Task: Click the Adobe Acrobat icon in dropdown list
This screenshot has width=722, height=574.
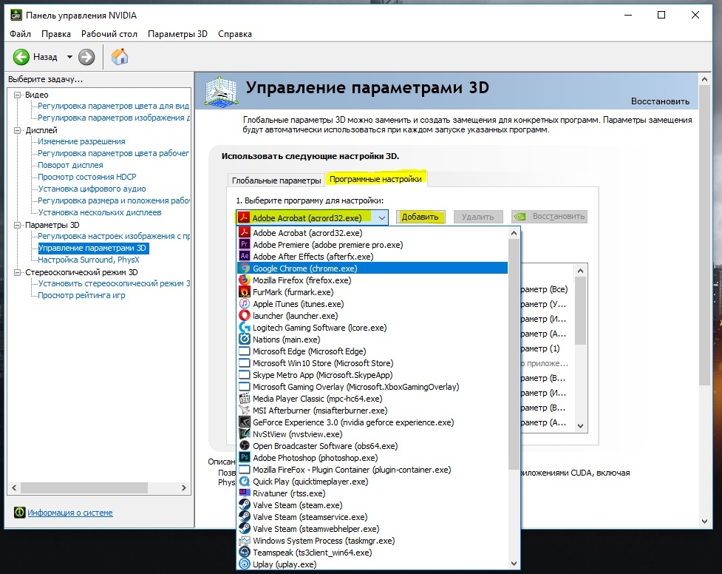Action: pos(245,232)
